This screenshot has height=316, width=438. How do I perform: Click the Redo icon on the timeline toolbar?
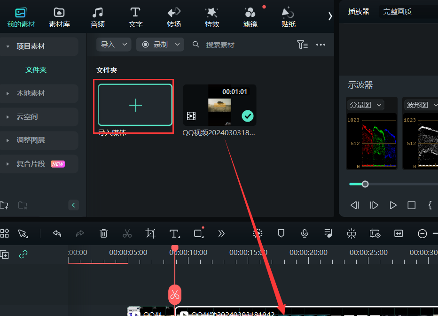pos(80,233)
